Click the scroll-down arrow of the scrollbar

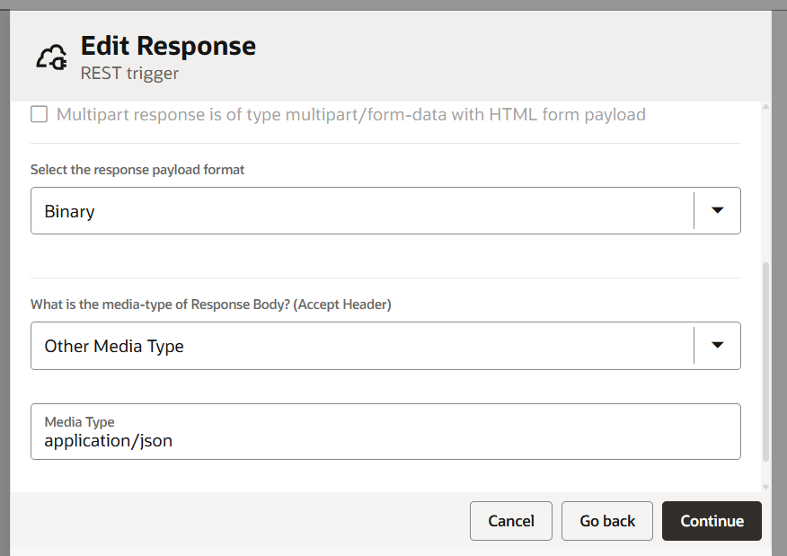tap(765, 487)
